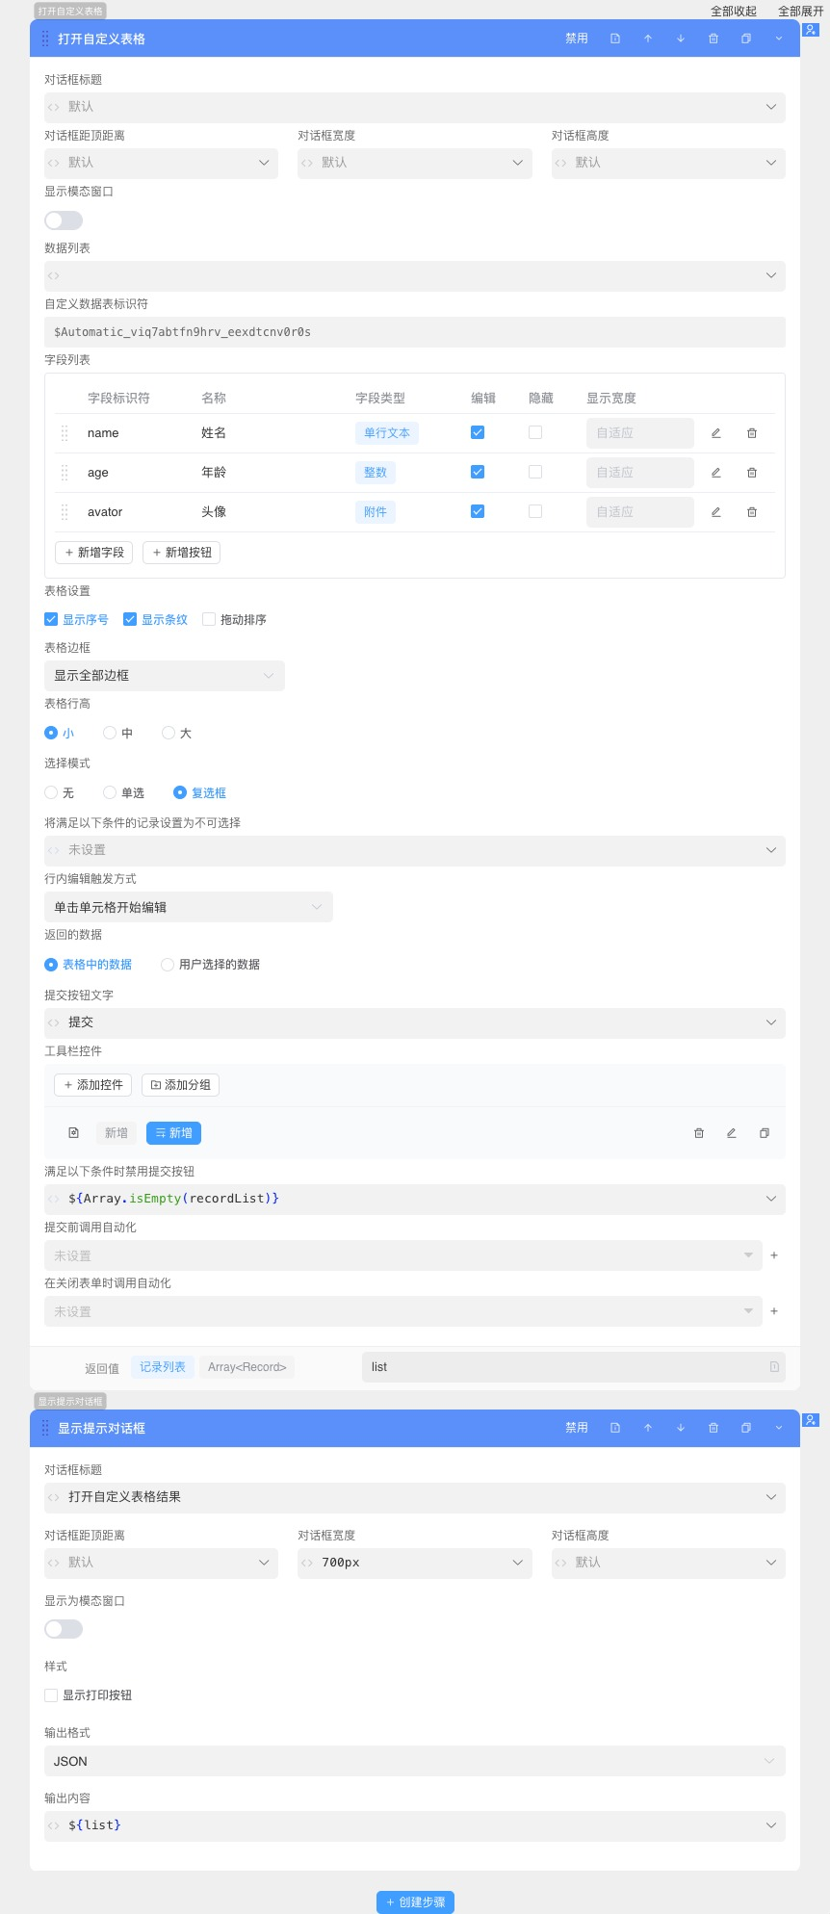Edit the toolbar widget 新增
This screenshot has height=1914, width=830.
click(732, 1133)
